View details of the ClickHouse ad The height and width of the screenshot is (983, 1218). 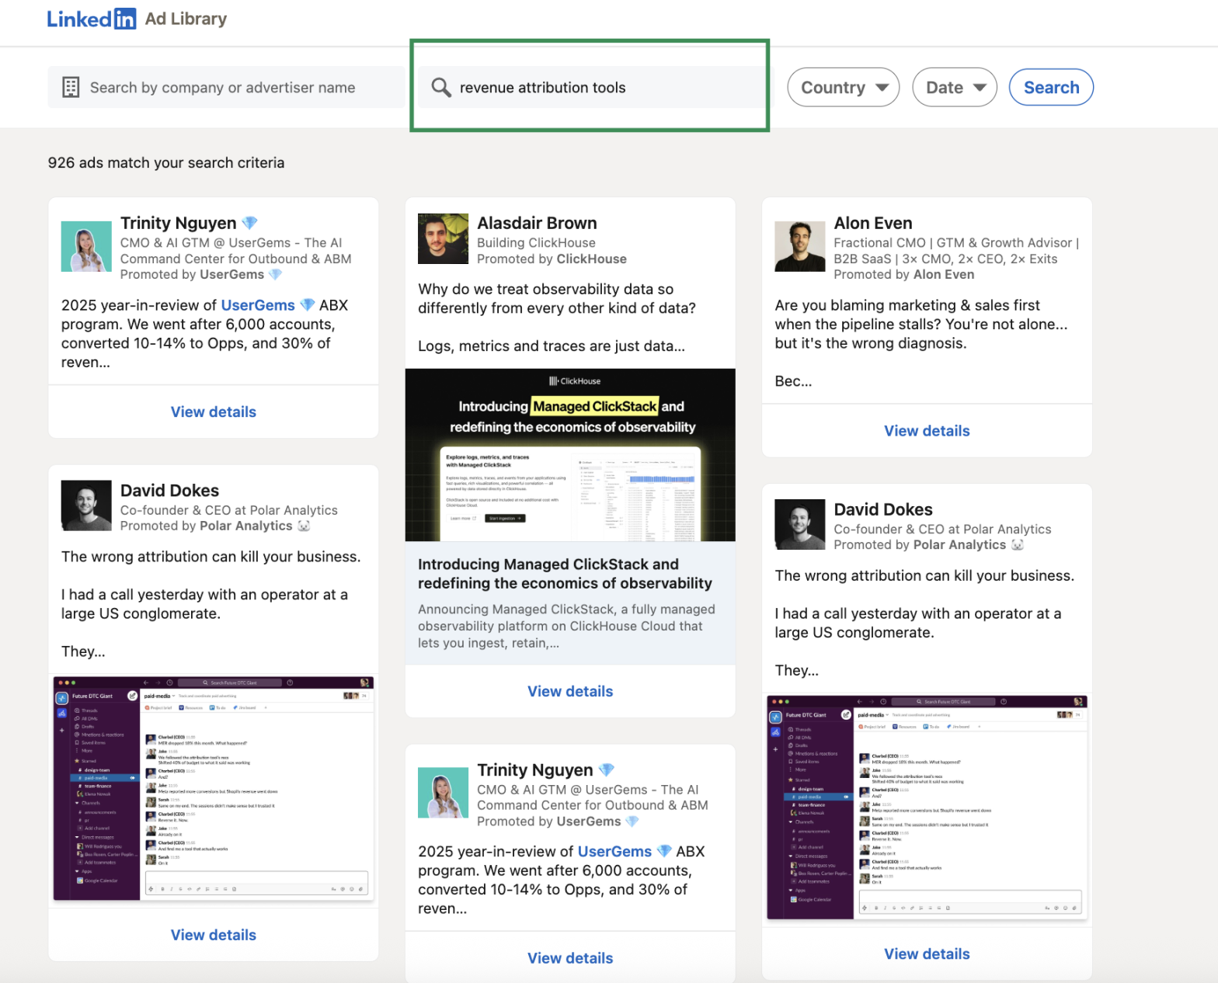click(570, 691)
